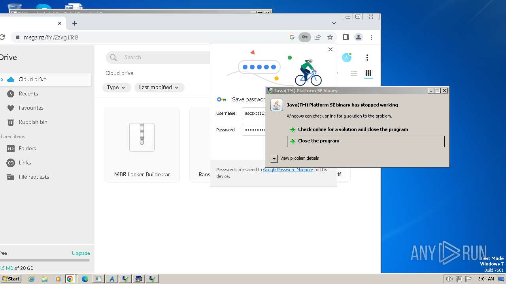Follow the Google Password Manager link
Image resolution: width=506 pixels, height=284 pixels.
coord(288,170)
